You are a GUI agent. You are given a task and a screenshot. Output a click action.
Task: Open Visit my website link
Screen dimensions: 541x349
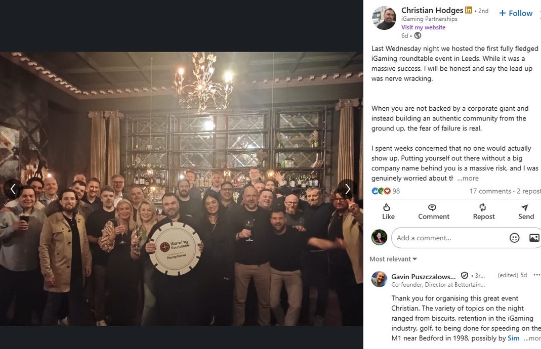coord(423,27)
